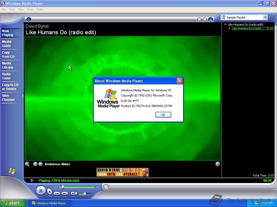Toggle the shuffle button in the top bar

pos(199,19)
